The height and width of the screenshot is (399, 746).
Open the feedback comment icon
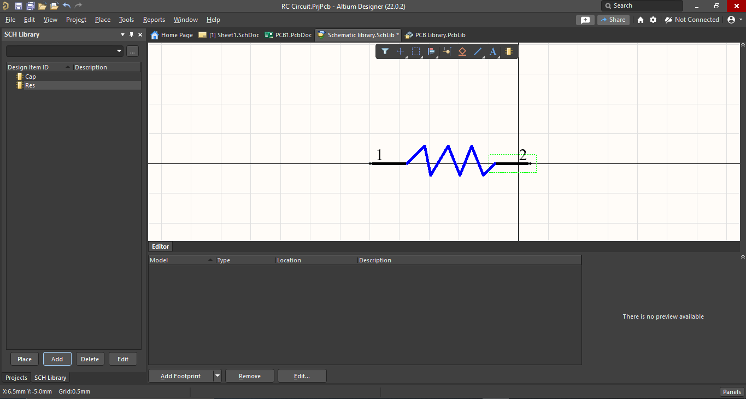[585, 20]
